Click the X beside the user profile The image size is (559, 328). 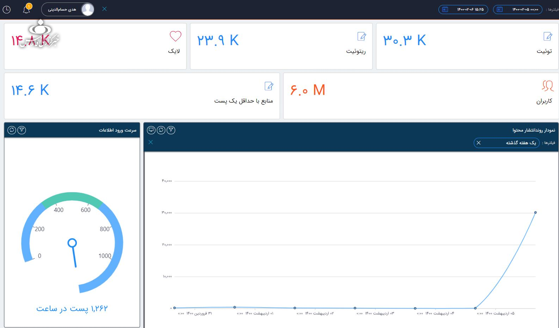tap(104, 9)
